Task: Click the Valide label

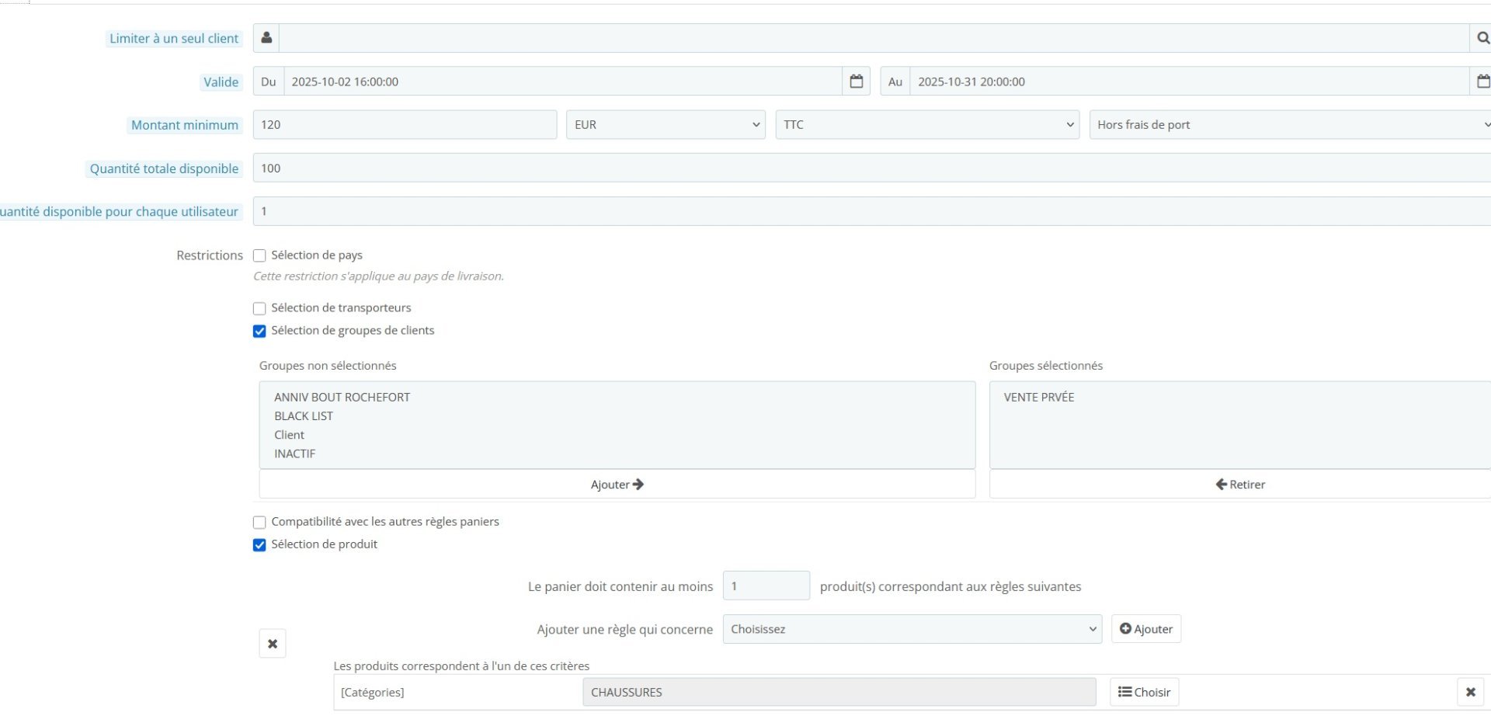Action: point(221,82)
